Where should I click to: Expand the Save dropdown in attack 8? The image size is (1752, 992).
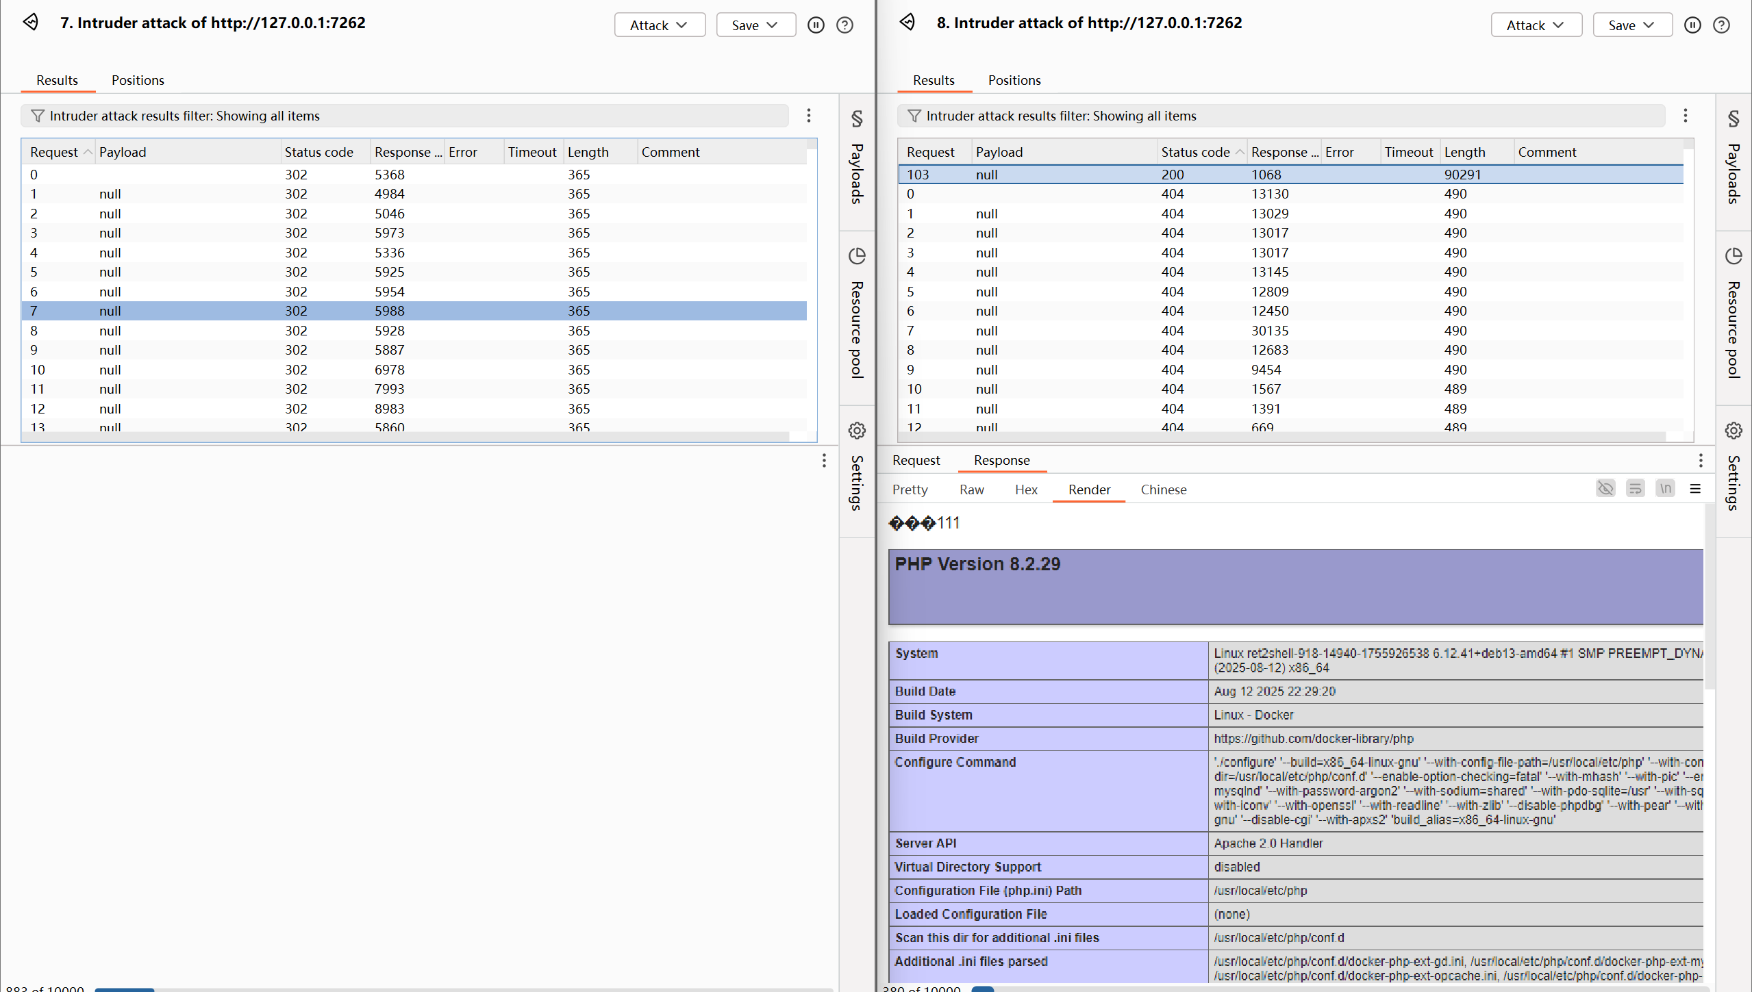pos(1631,25)
